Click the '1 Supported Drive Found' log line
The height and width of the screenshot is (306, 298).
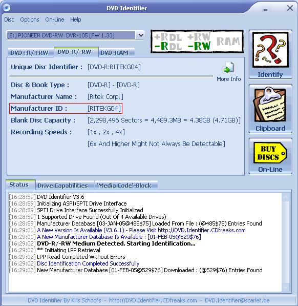click(x=101, y=217)
